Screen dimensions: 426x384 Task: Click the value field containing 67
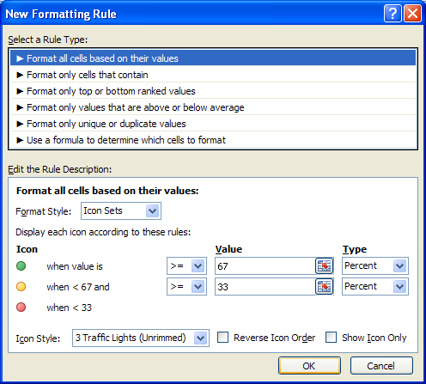point(265,266)
